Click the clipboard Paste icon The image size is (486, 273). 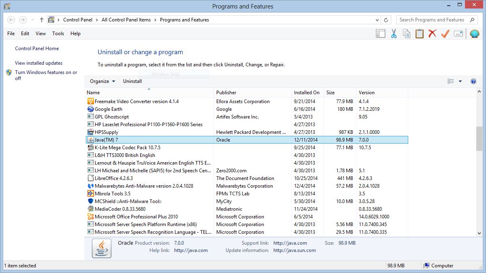[x=419, y=34]
